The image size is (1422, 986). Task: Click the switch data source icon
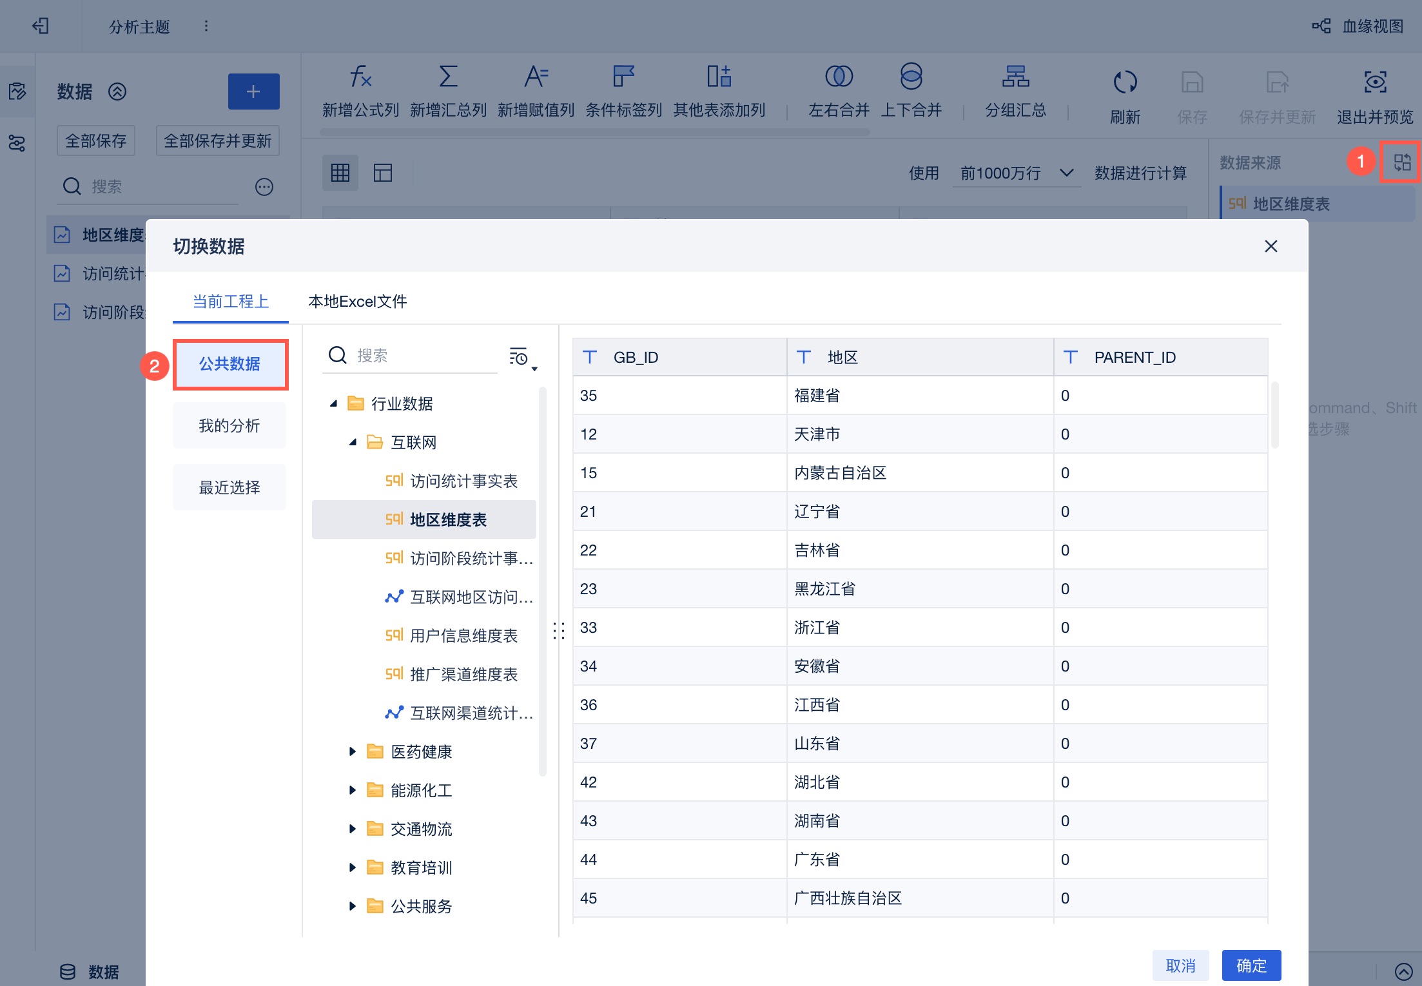[x=1402, y=162]
